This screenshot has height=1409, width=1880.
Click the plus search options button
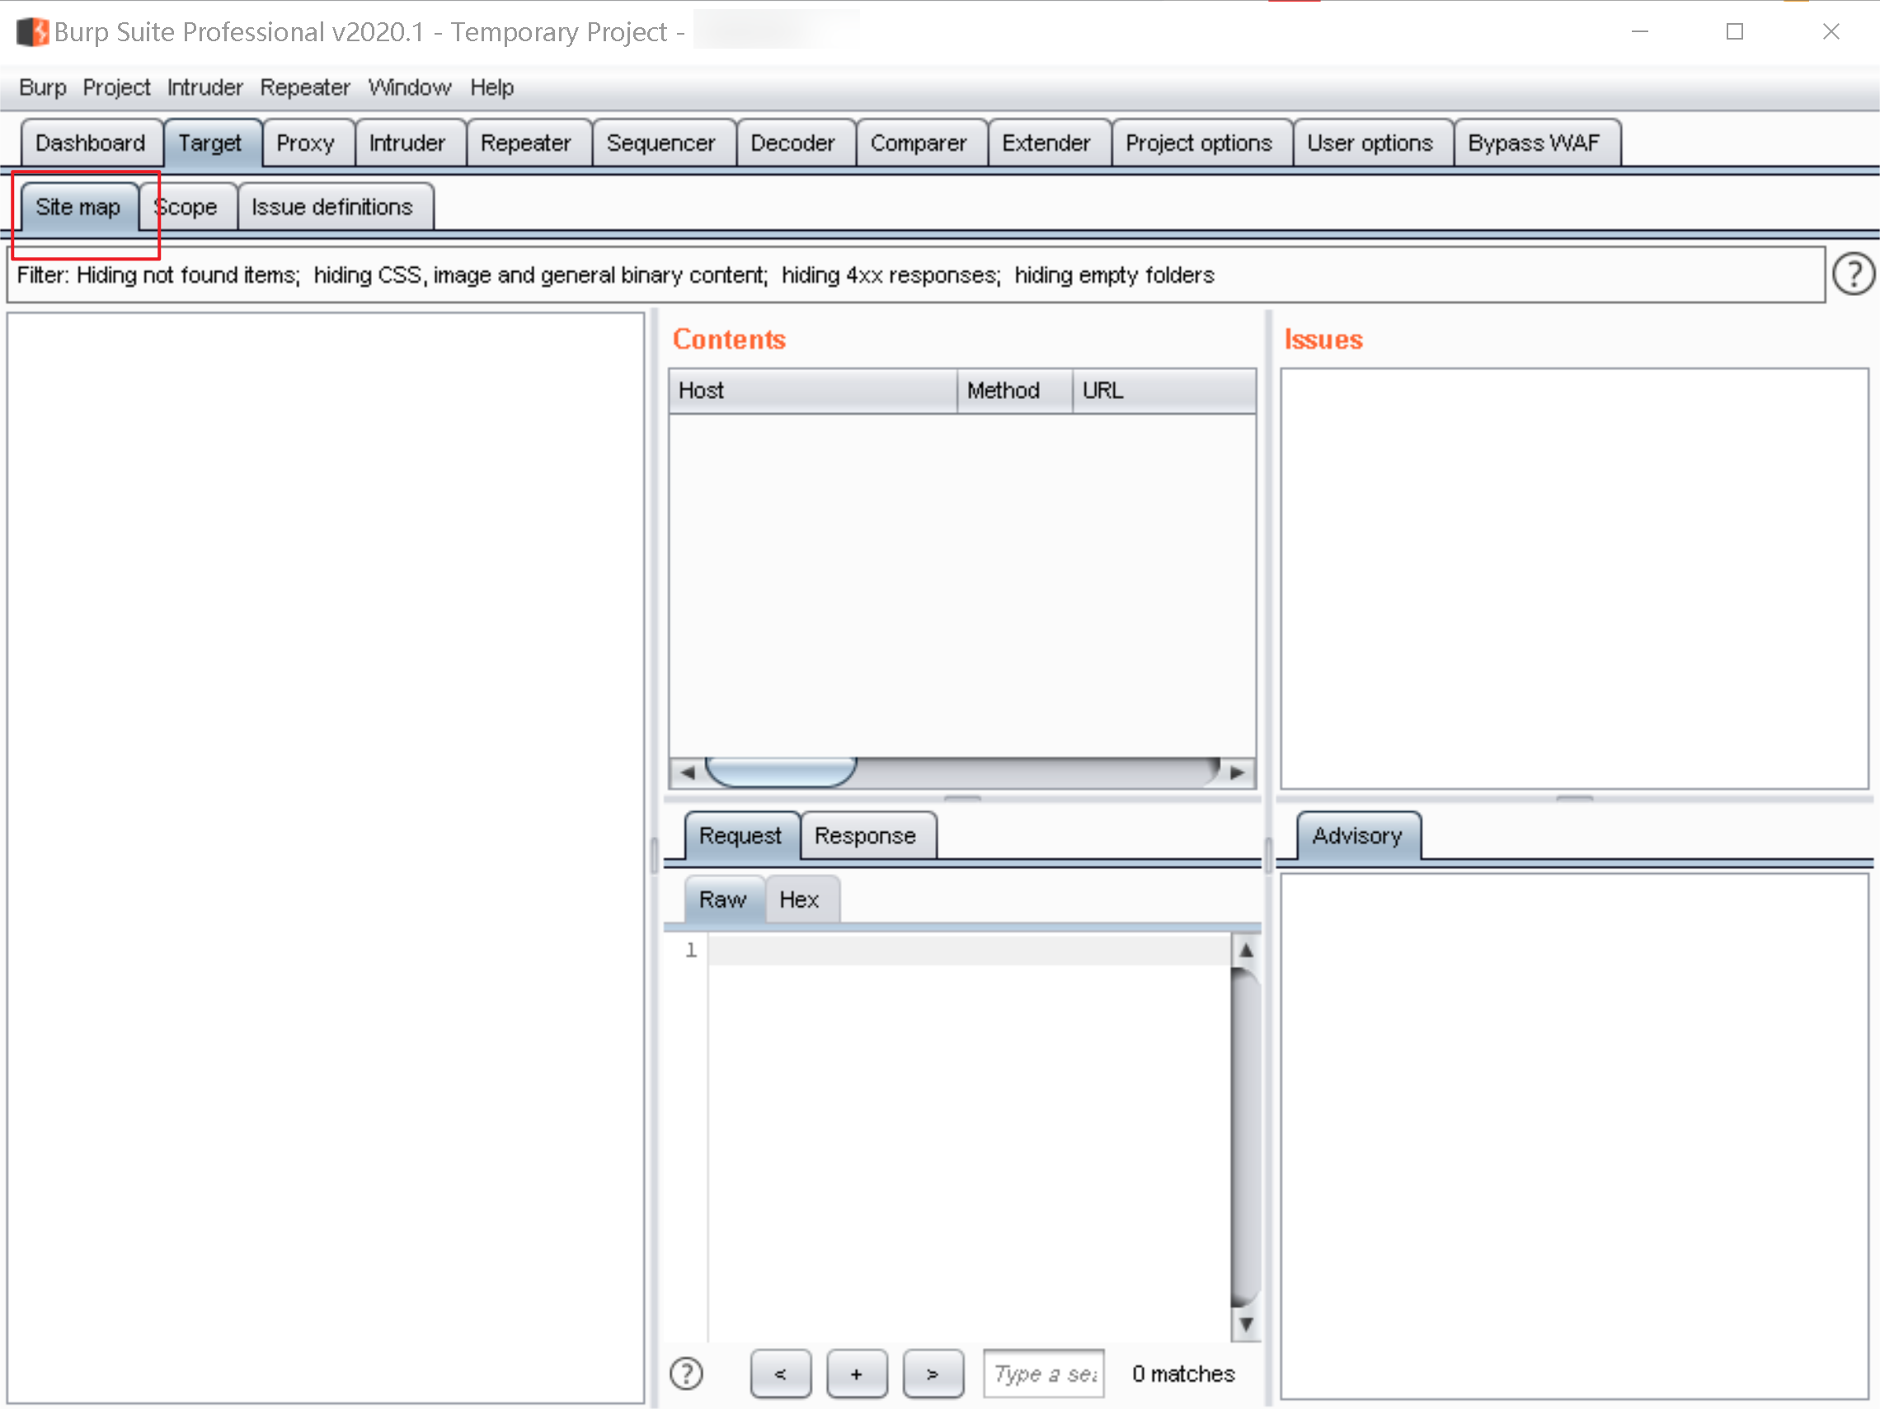point(857,1374)
